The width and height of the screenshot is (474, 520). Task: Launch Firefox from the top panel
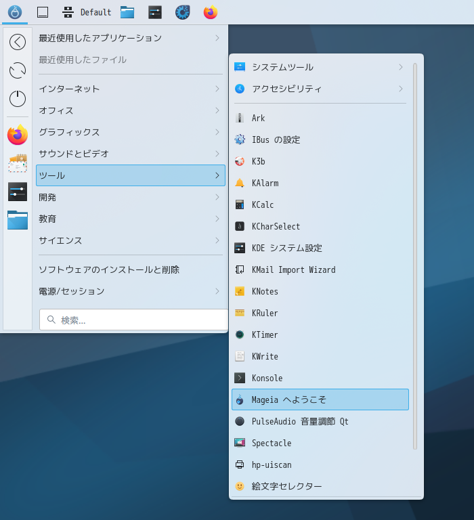coord(211,12)
